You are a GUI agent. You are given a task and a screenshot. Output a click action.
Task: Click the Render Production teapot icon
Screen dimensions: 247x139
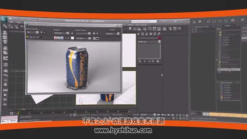179,28
